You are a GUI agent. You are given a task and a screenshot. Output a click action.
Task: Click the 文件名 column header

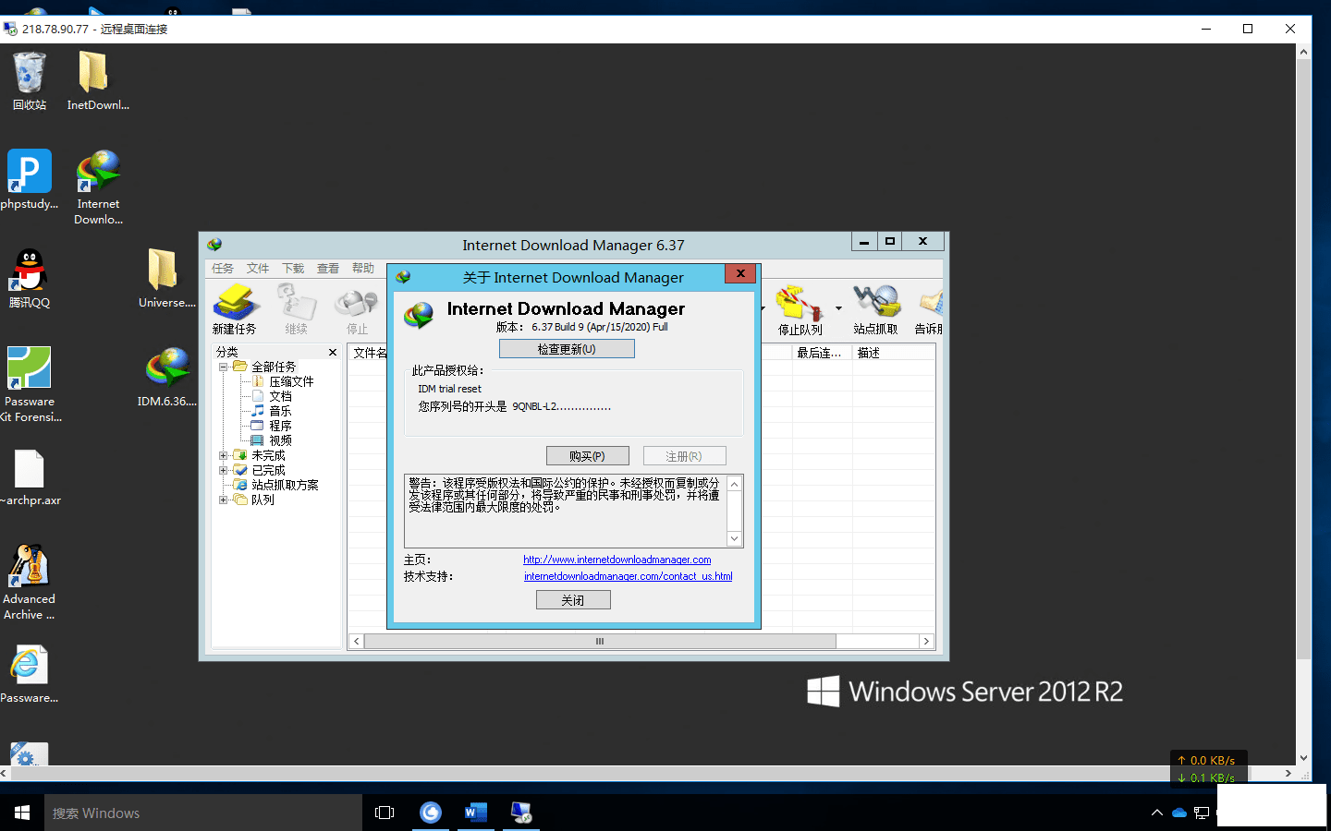[x=370, y=353]
